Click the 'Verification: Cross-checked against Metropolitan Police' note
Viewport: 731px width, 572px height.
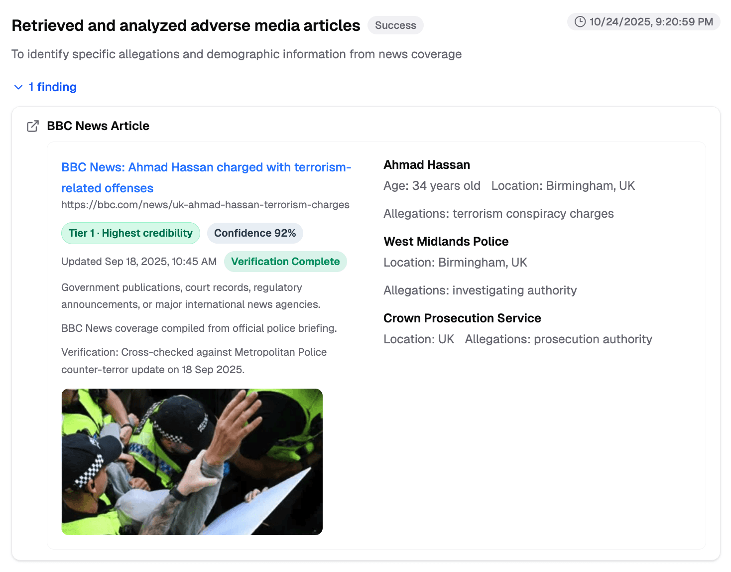coord(194,361)
